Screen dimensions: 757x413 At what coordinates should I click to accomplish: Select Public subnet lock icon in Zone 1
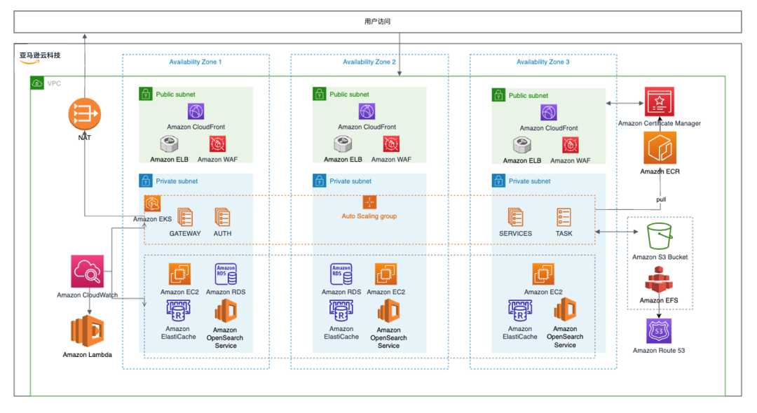(x=146, y=94)
